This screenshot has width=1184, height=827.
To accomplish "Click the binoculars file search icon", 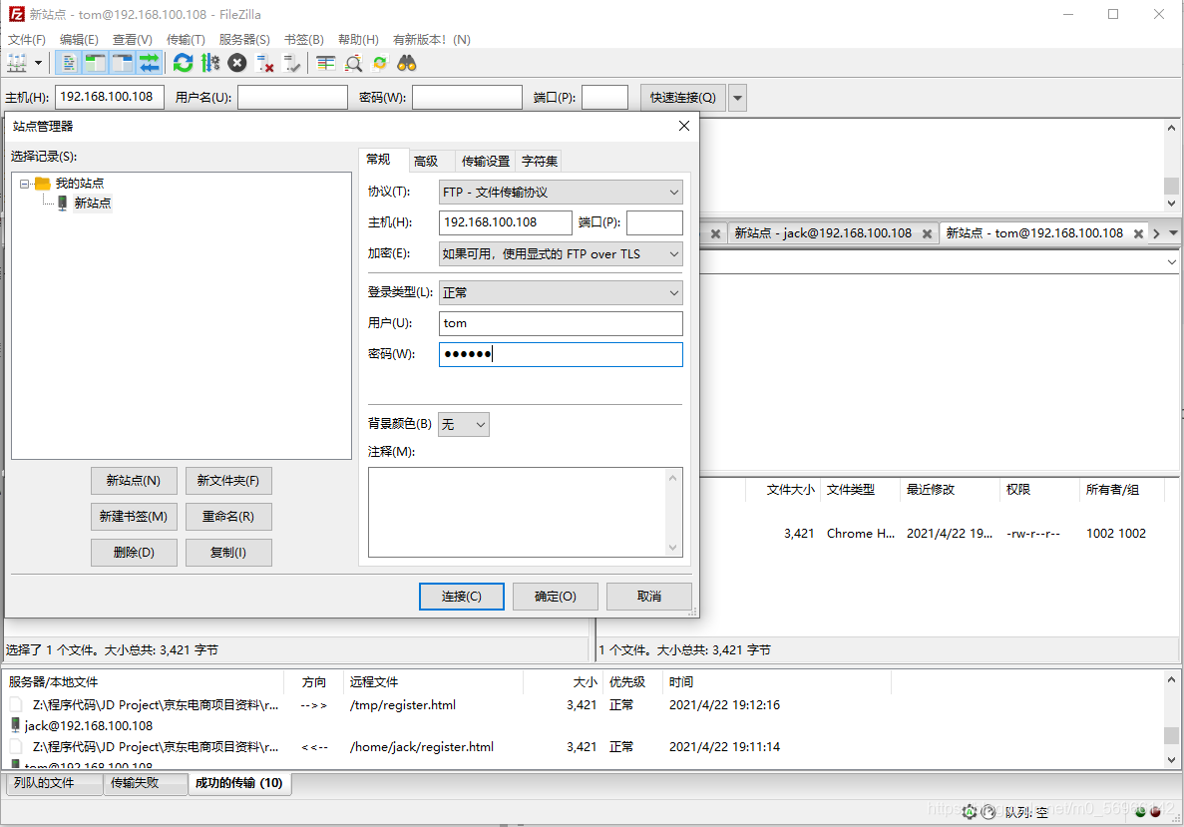I will tap(407, 64).
